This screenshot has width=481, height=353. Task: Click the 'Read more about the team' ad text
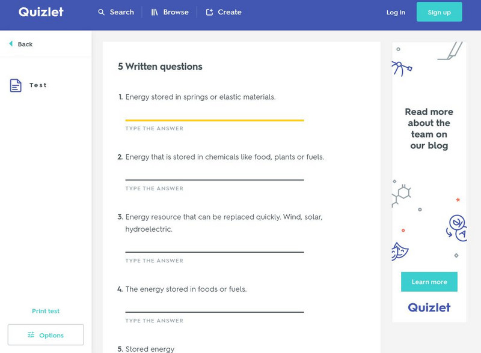click(429, 128)
